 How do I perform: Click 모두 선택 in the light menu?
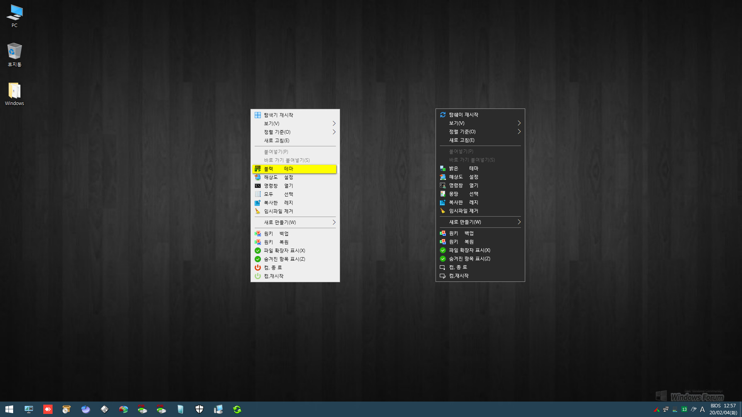295,194
